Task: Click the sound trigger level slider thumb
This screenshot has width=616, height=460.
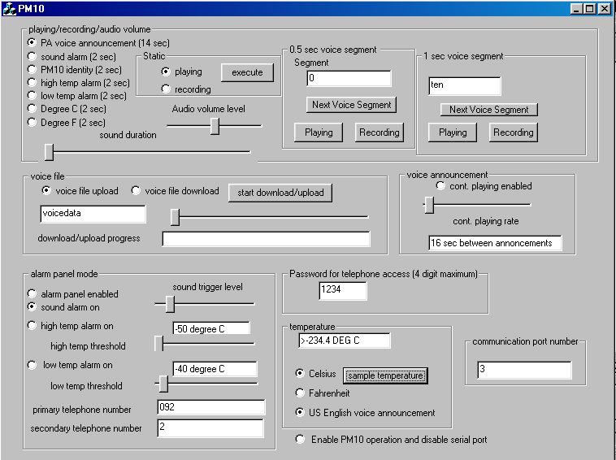Action: [170, 304]
